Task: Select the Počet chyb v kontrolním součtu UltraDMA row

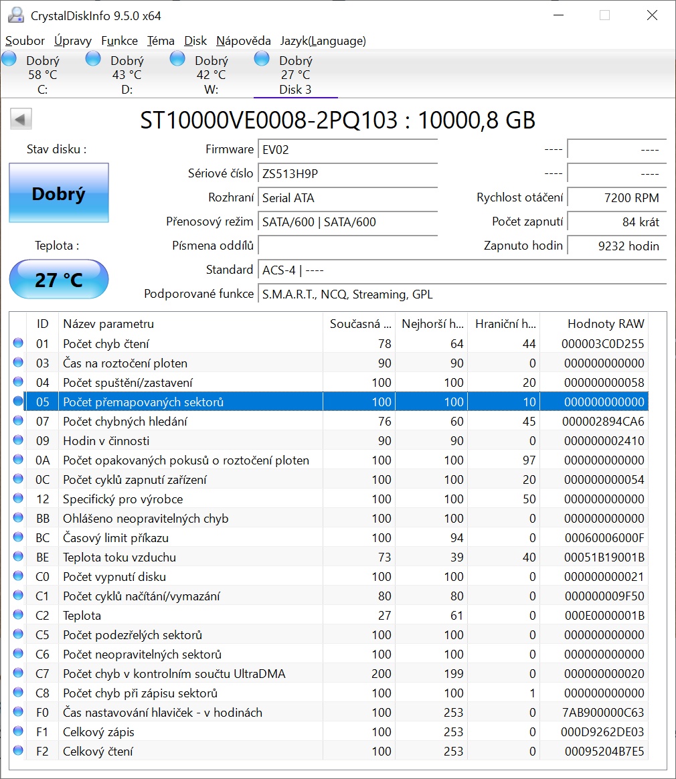Action: tap(330, 673)
